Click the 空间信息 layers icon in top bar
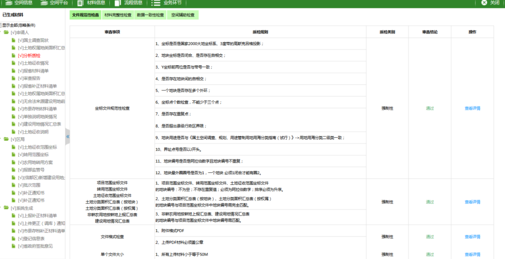 point(9,3)
